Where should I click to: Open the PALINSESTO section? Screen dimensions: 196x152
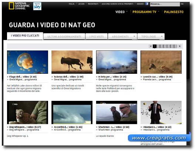point(174,12)
